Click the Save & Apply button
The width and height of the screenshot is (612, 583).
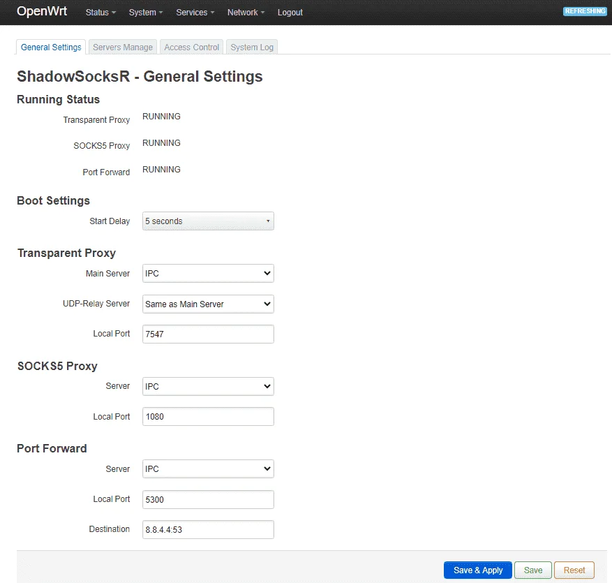click(x=478, y=570)
